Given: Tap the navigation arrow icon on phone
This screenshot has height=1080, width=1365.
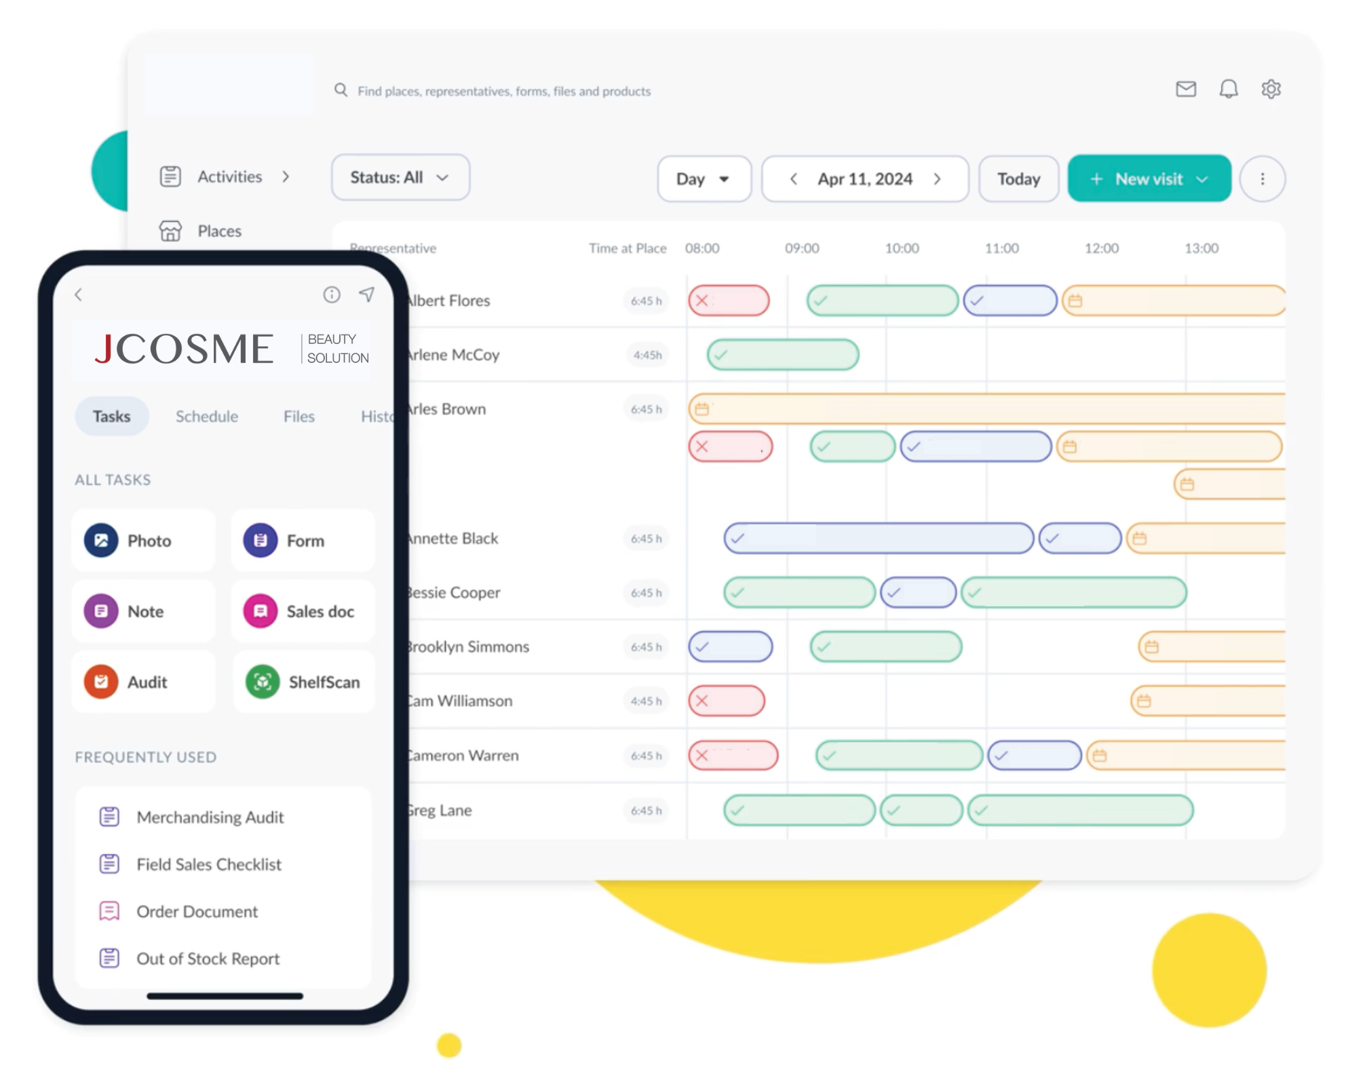Looking at the screenshot, I should (x=366, y=294).
